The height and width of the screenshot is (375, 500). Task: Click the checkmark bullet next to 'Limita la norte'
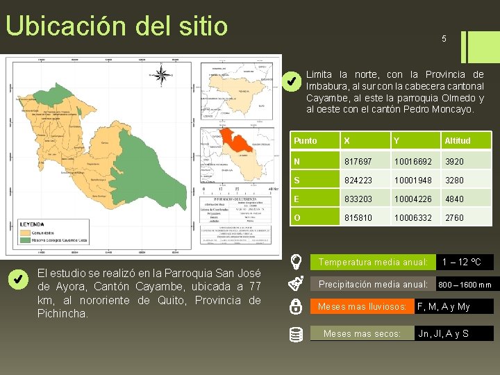point(292,82)
